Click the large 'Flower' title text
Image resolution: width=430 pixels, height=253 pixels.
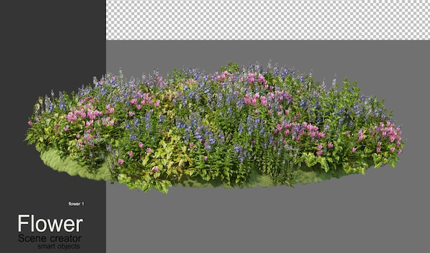coord(50,224)
